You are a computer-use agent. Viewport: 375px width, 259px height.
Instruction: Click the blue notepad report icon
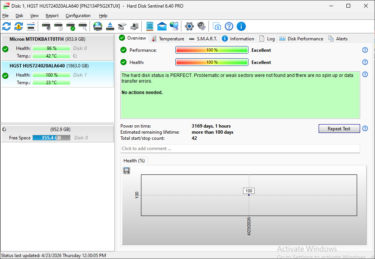pyautogui.click(x=150, y=26)
